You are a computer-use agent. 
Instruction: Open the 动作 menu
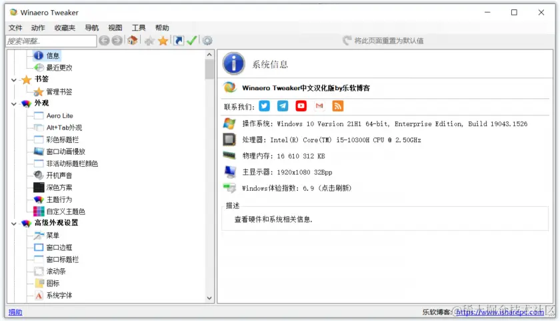pos(38,27)
